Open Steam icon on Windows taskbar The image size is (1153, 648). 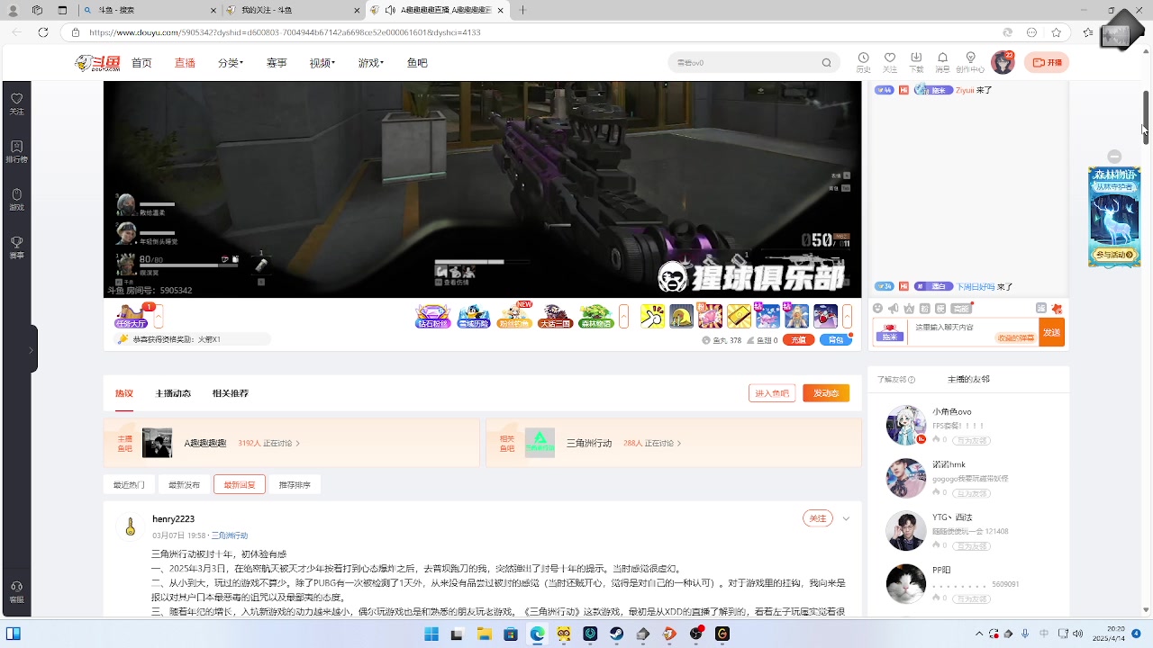click(616, 634)
